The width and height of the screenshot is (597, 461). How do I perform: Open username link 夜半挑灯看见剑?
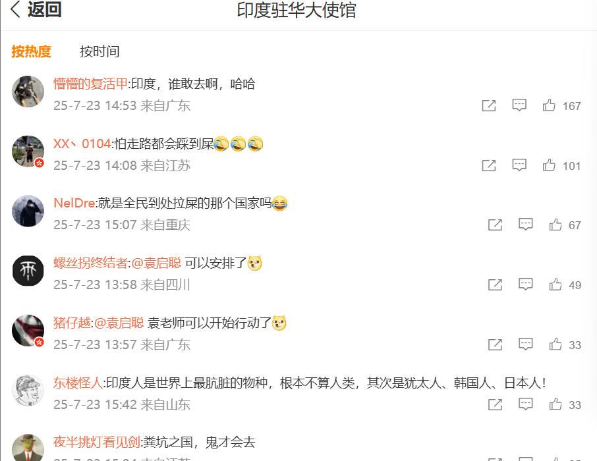97,442
